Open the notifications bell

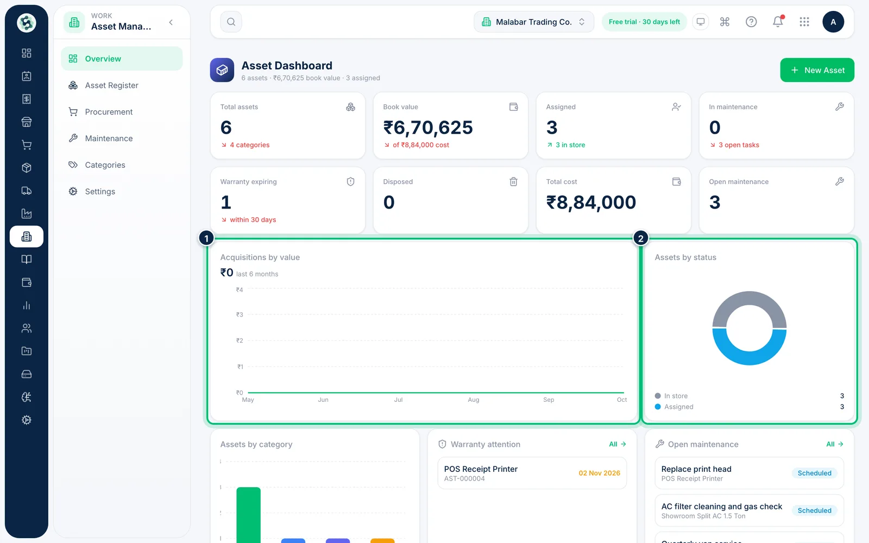[x=778, y=22]
